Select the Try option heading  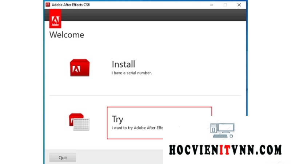[117, 119]
